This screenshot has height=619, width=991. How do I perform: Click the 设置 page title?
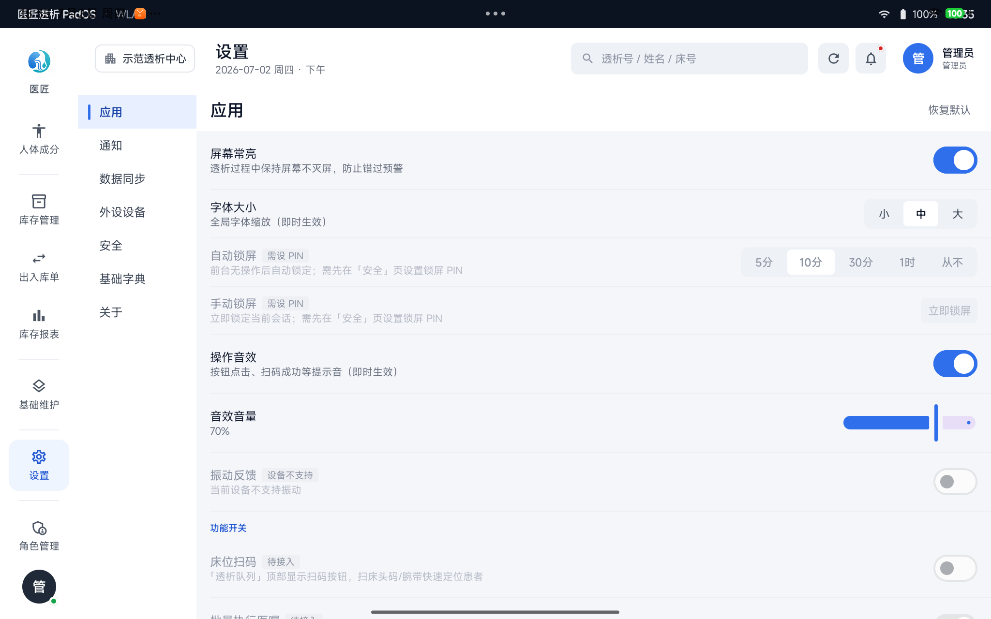(x=232, y=52)
